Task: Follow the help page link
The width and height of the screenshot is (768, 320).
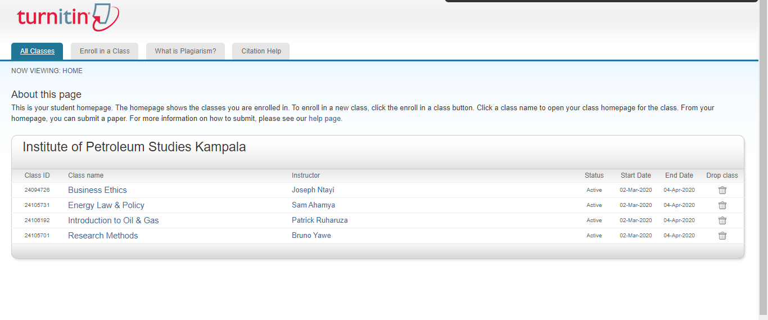Action: 325,119
